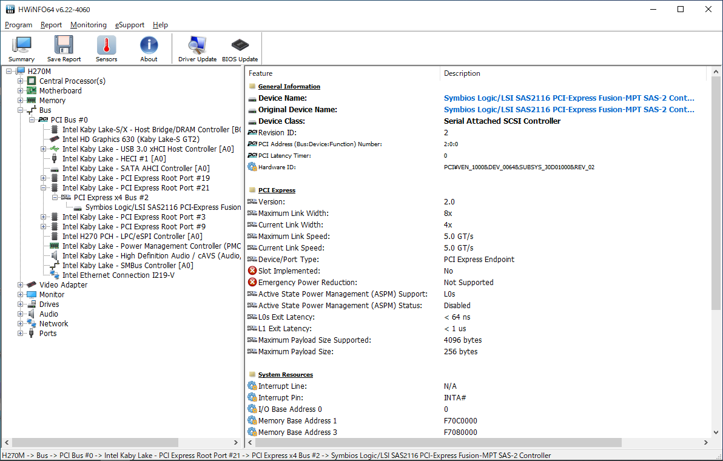The height and width of the screenshot is (461, 723).
Task: Expand the USB 3.0 xHCI Host Controller node
Action: [x=43, y=149]
